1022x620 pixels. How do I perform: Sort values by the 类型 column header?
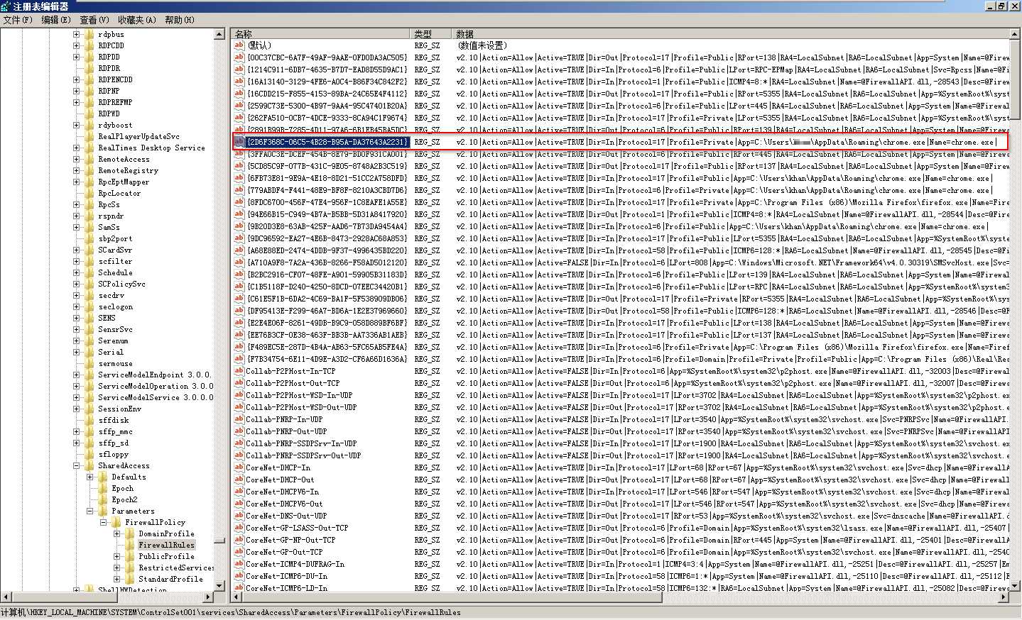[430, 33]
